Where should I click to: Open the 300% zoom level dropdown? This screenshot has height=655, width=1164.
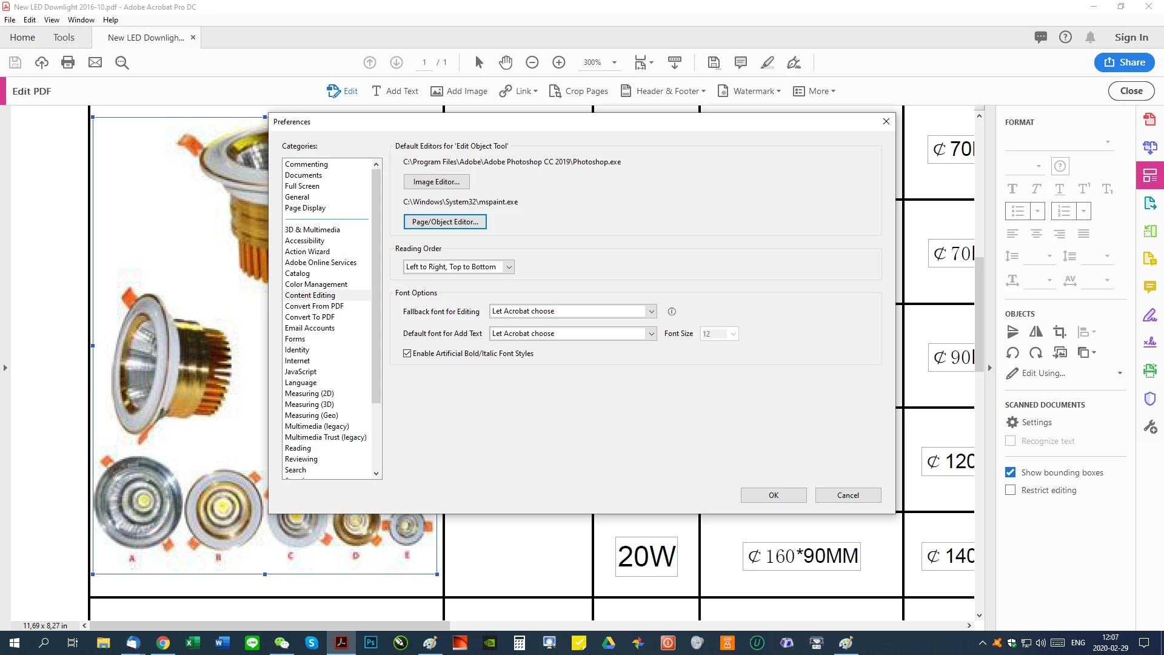click(614, 62)
